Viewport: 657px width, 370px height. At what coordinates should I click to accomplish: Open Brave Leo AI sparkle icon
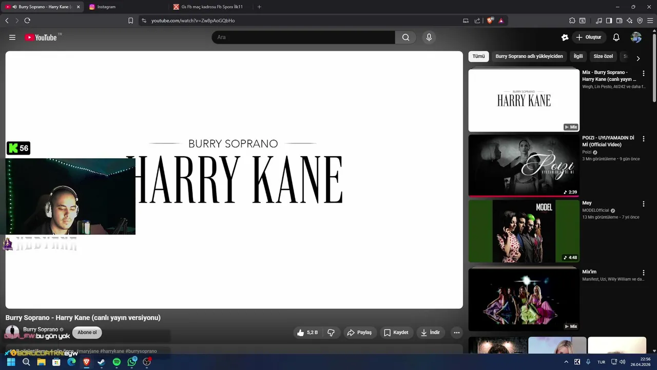coord(629,21)
